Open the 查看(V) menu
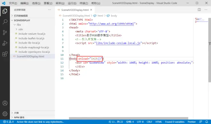 48,3
